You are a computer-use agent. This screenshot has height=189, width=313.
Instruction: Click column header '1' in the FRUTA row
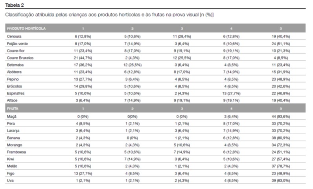pos(83,109)
